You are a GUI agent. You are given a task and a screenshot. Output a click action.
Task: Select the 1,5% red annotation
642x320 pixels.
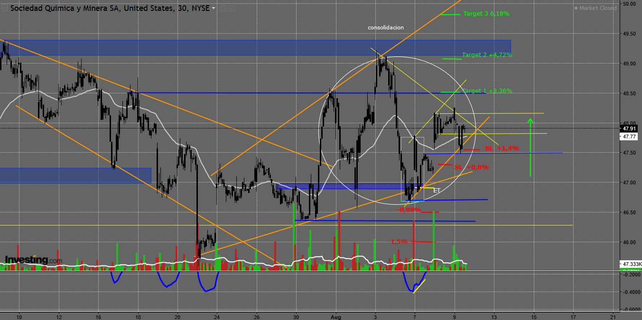point(399,242)
